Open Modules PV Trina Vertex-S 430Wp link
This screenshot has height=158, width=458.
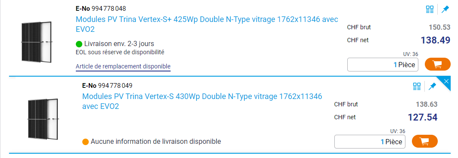202,101
